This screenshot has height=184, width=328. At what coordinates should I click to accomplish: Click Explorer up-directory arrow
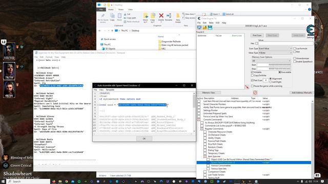(x=112, y=31)
